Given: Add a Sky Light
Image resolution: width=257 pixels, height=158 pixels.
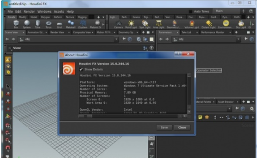Looking at the screenshot, I should coord(241,24).
